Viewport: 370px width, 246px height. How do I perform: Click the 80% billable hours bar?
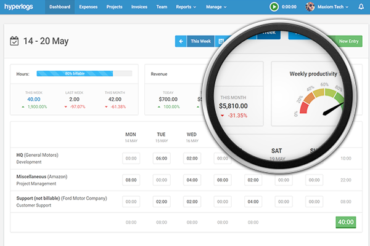tap(84, 73)
